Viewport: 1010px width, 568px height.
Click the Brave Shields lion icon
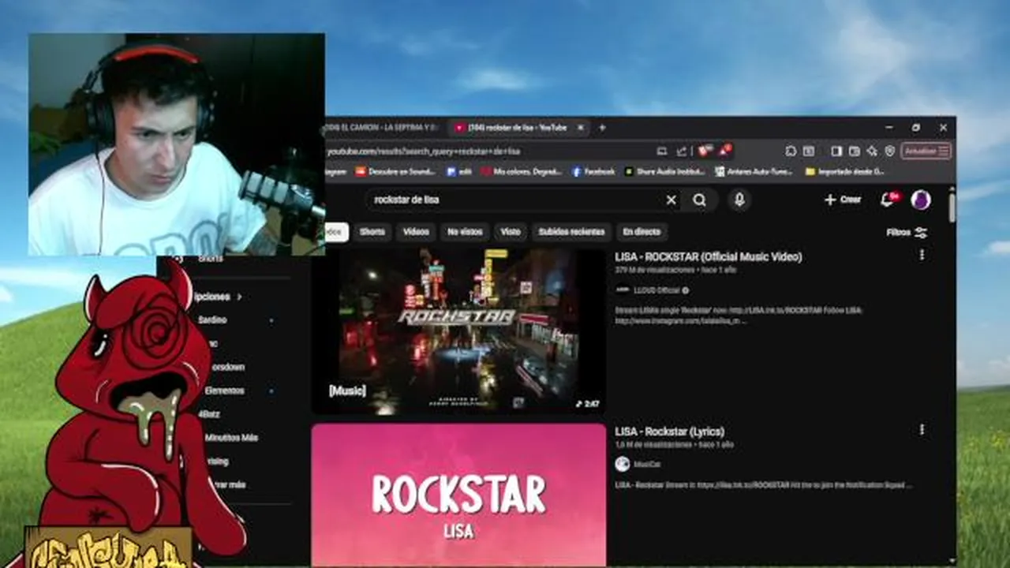pyautogui.click(x=703, y=151)
